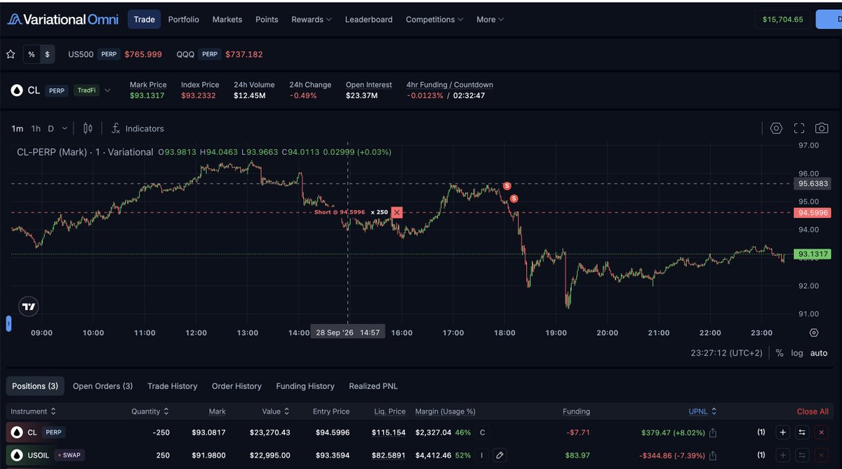Expand the More dropdown

coord(490,20)
